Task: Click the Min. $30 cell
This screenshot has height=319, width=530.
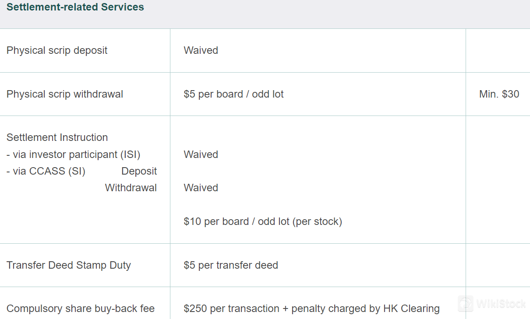Action: (x=499, y=94)
